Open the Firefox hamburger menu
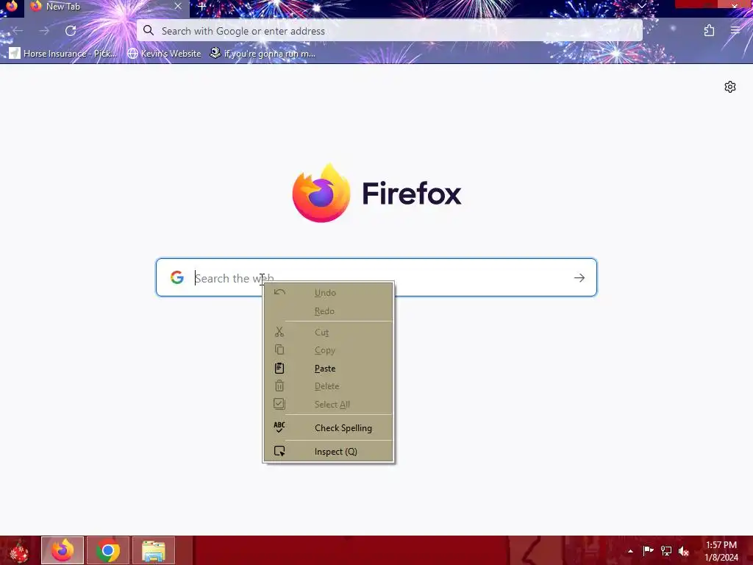Image resolution: width=753 pixels, height=565 pixels. 735,31
